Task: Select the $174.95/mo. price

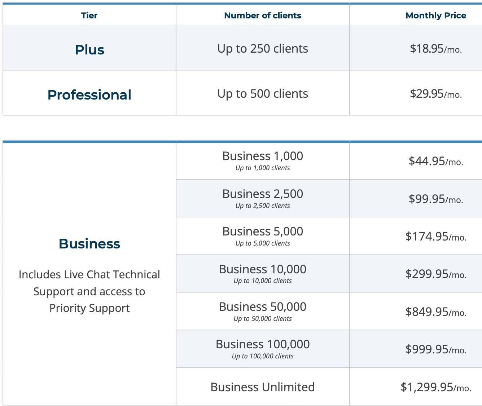Action: [436, 237]
